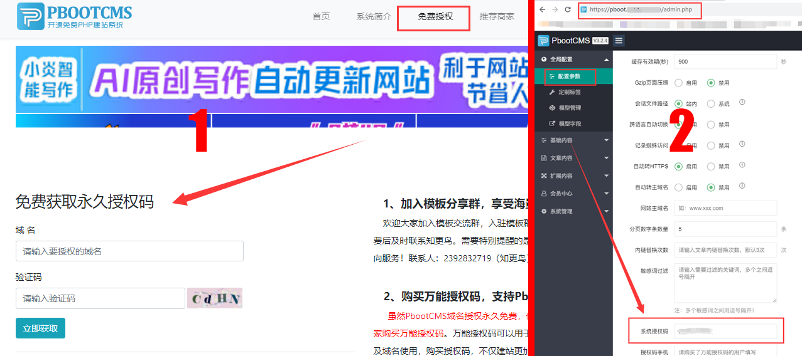The image size is (802, 356).
Task: Click info icon beside 会话文件路径
Action: point(742,102)
